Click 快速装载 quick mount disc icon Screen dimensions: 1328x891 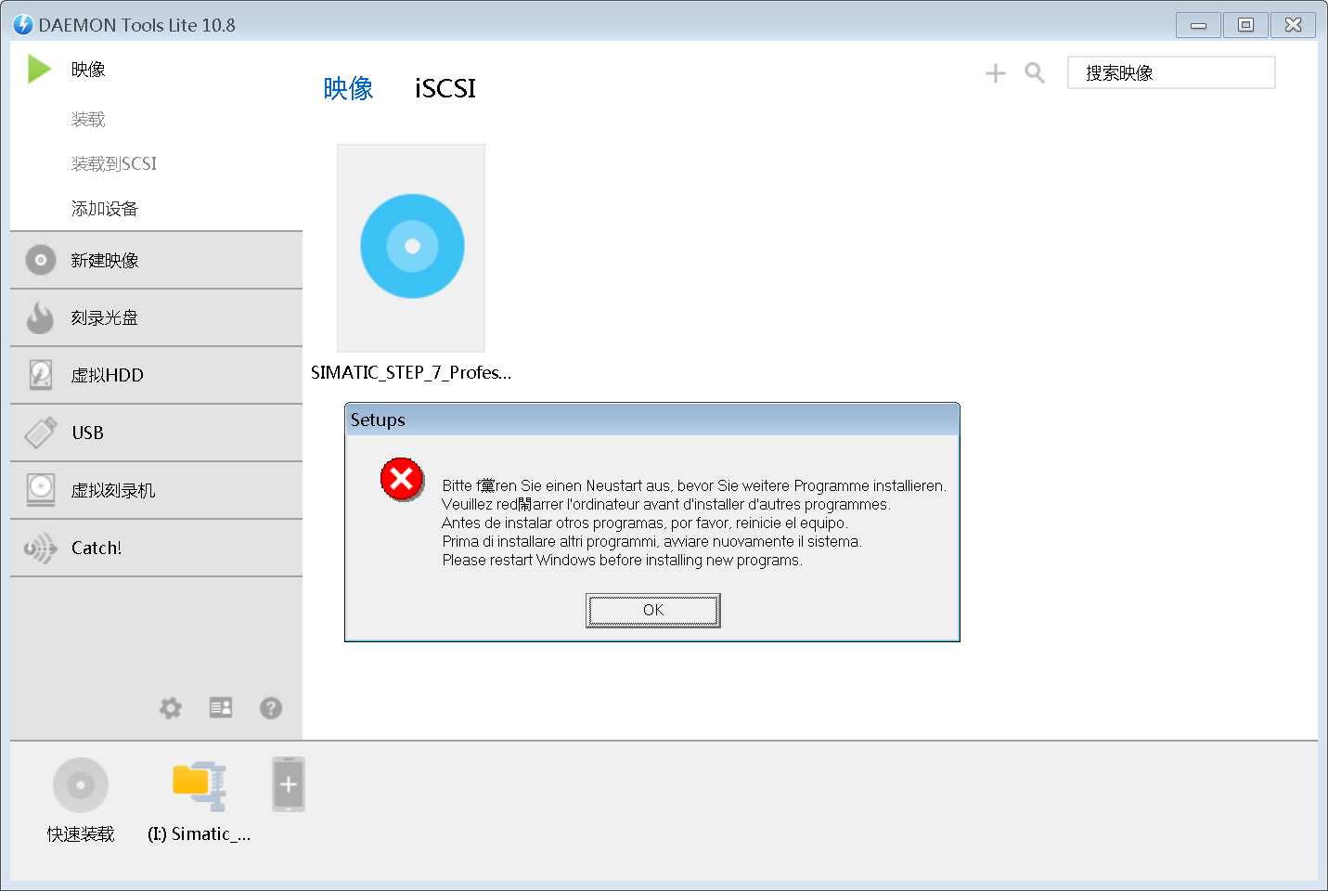pos(81,785)
